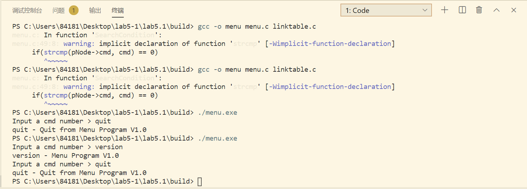The height and width of the screenshot is (189, 527).
Task: Create a new terminal with plus icon
Action: point(444,10)
